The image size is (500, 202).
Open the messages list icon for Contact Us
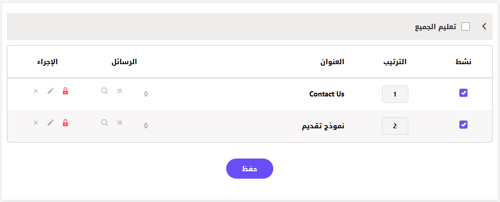click(x=120, y=91)
